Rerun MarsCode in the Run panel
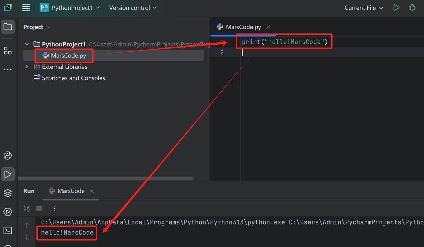 pos(27,208)
